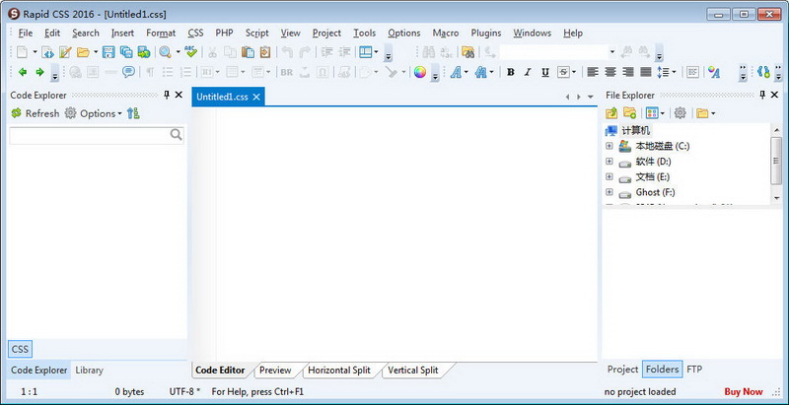Open the File menu
This screenshot has height=405, width=789.
(x=26, y=34)
